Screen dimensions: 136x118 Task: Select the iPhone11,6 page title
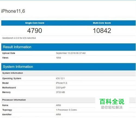(x=13, y=11)
